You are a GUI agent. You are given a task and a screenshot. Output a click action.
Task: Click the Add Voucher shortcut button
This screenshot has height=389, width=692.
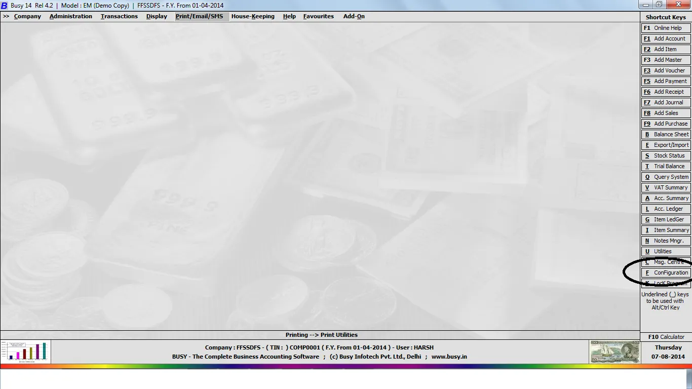pyautogui.click(x=666, y=70)
